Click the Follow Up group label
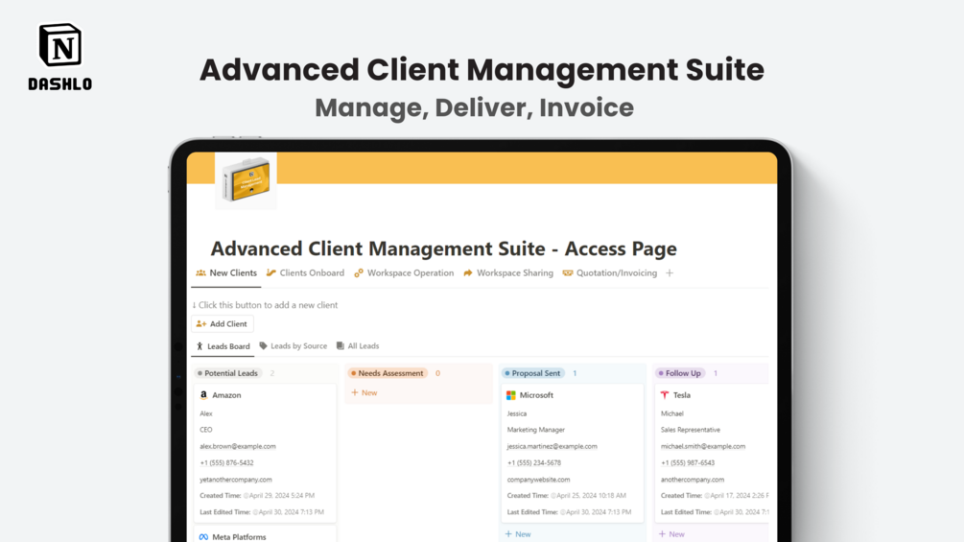964x542 pixels. tap(680, 373)
